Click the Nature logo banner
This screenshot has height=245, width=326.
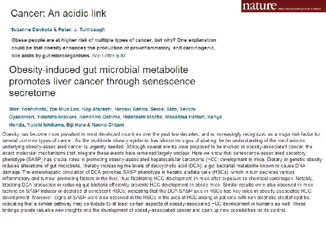pos(283,6)
